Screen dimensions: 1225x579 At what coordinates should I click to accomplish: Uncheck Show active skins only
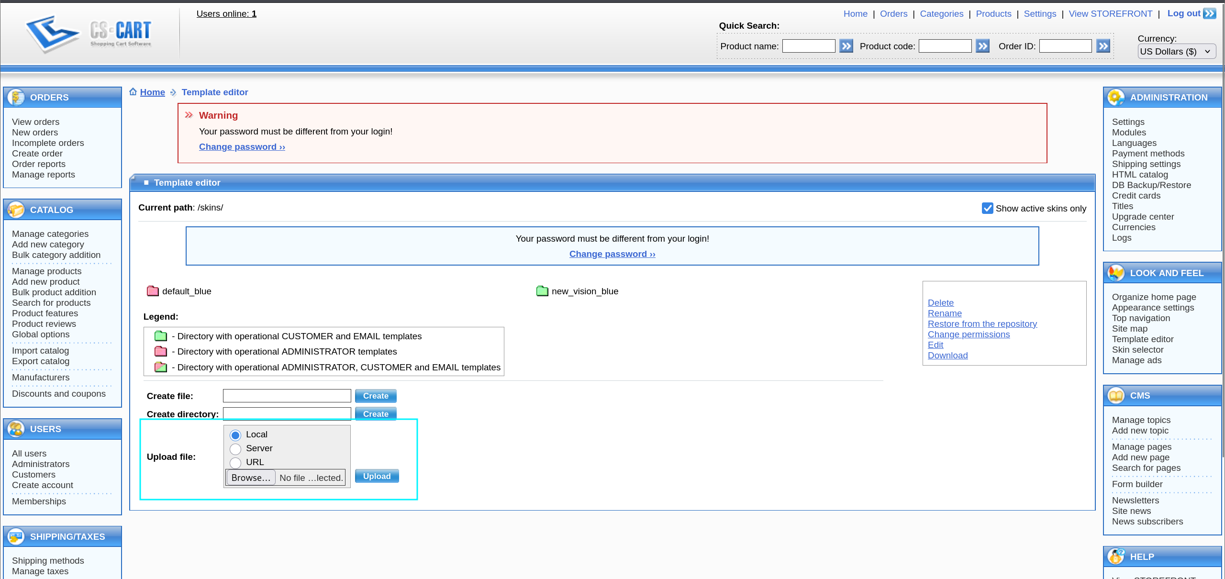[x=987, y=208]
